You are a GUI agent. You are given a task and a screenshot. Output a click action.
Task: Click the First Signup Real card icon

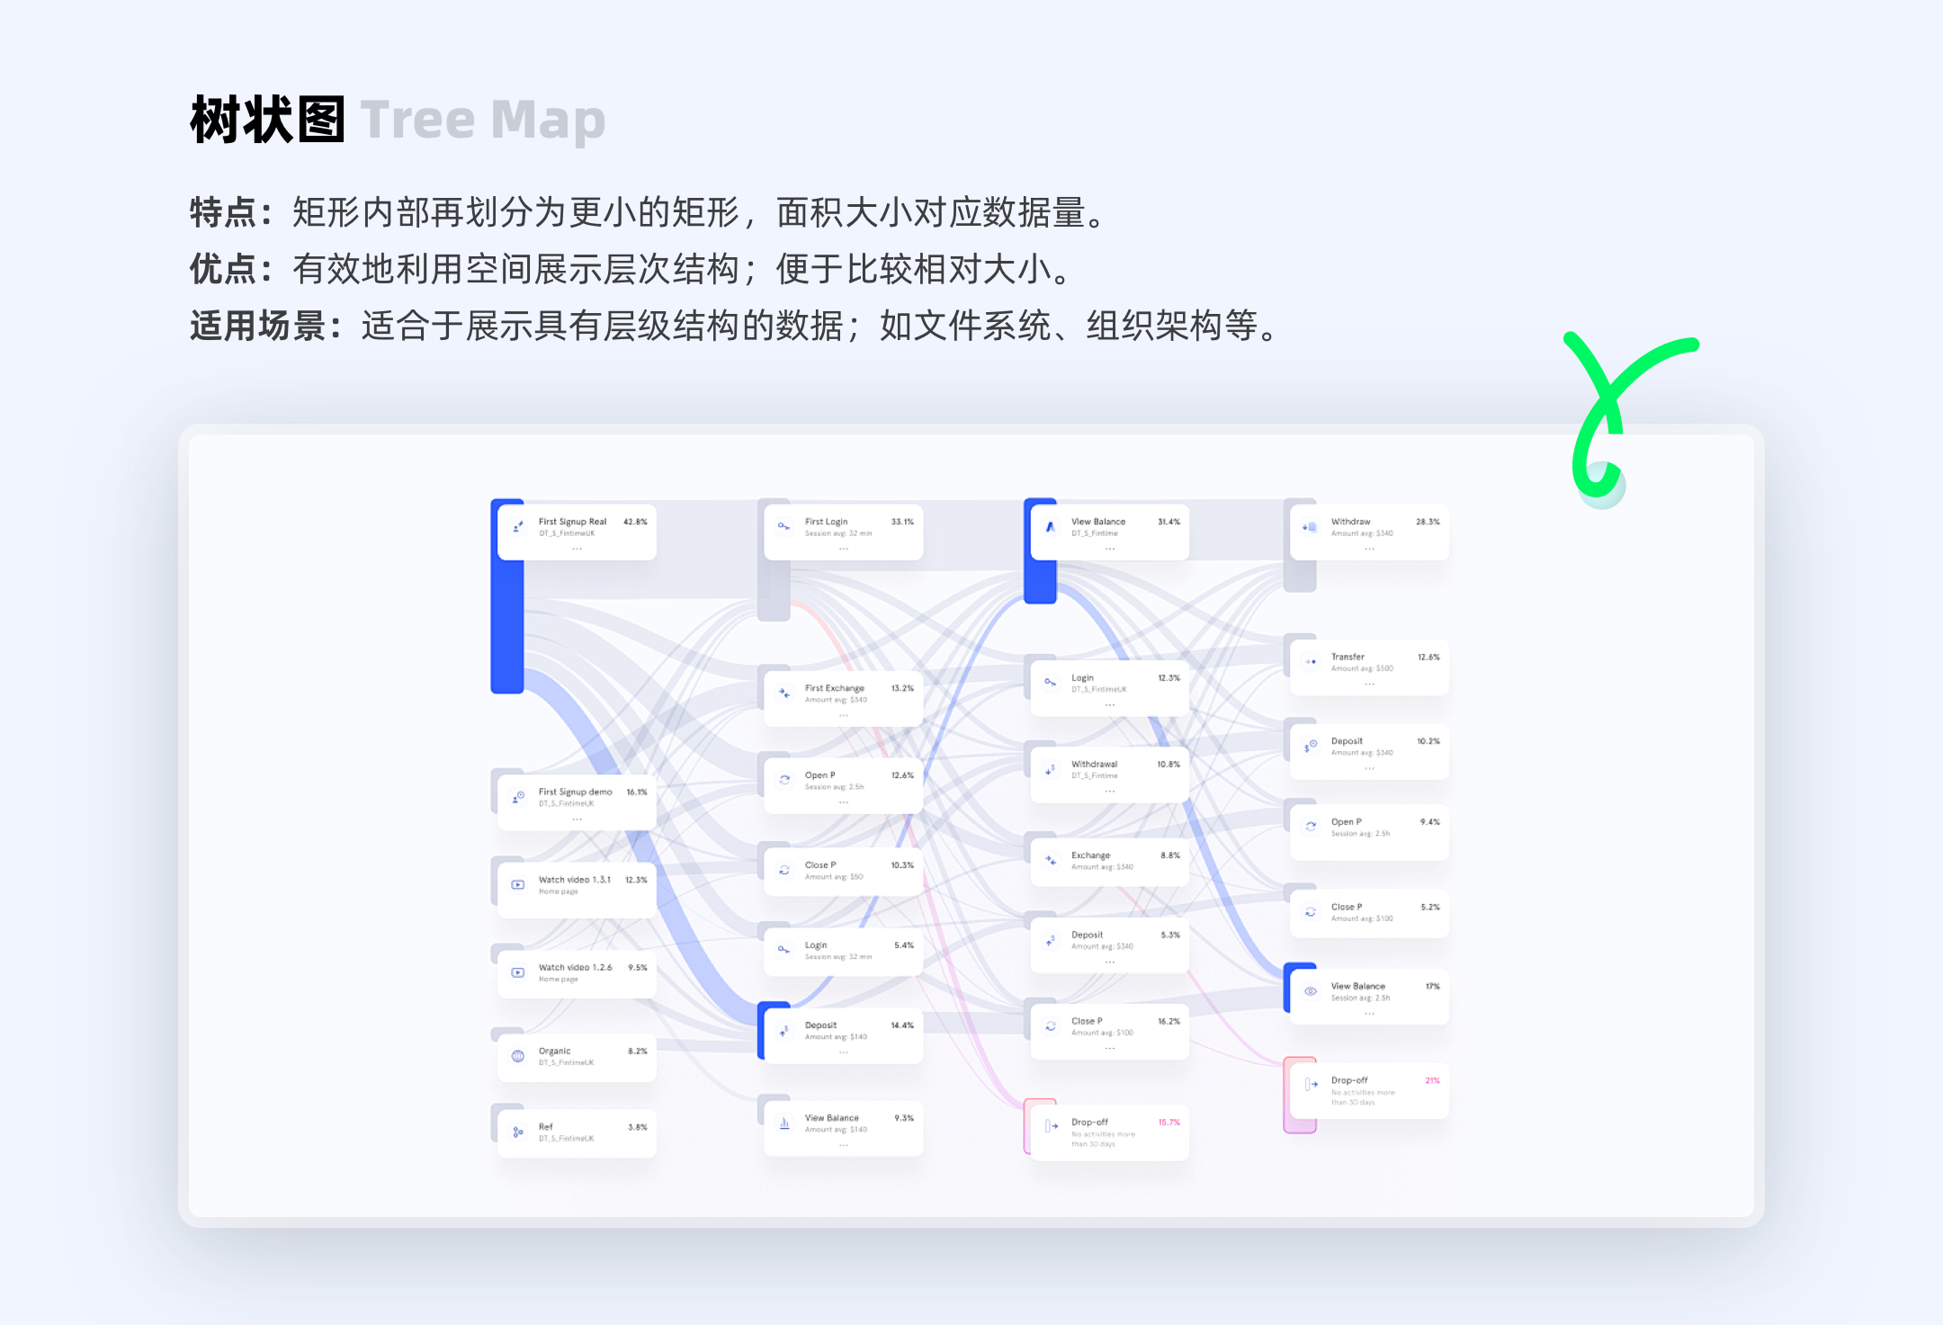(x=518, y=526)
